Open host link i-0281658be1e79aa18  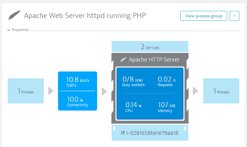[x=152, y=133]
